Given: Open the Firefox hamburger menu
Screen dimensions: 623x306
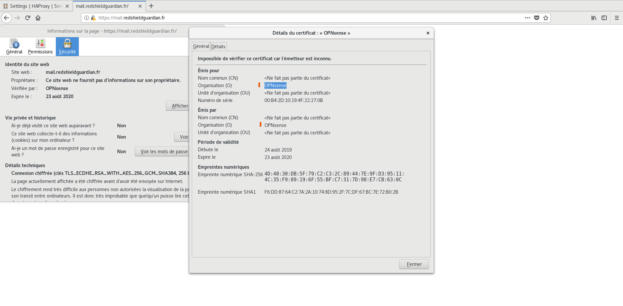Looking at the screenshot, I should coord(617,18).
